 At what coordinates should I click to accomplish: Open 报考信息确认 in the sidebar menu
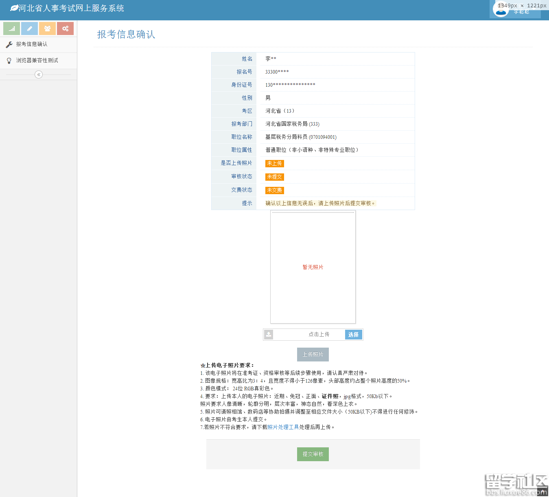(x=32, y=44)
